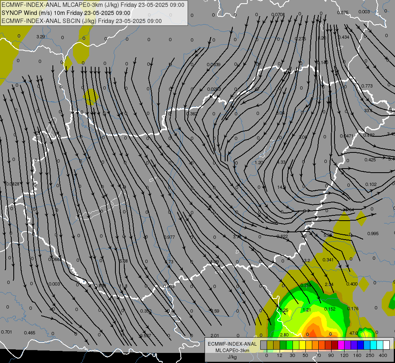Image resolution: width=395 pixels, height=363 pixels.
Task: Click the map value 0.0039
Action: click(x=213, y=65)
